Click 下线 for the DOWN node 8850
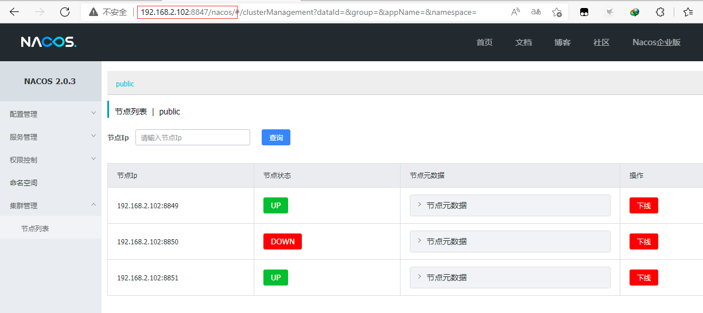703x313 pixels. [x=643, y=241]
